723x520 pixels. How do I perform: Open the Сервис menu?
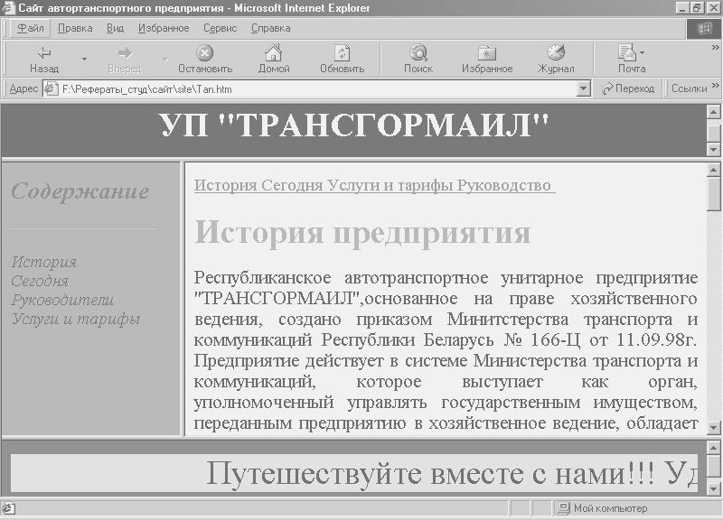pos(221,28)
